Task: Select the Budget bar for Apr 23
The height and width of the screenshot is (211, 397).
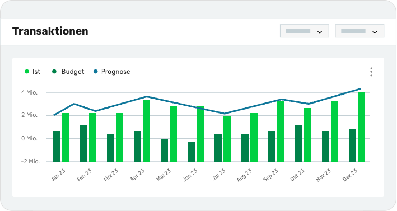Action: coord(138,146)
